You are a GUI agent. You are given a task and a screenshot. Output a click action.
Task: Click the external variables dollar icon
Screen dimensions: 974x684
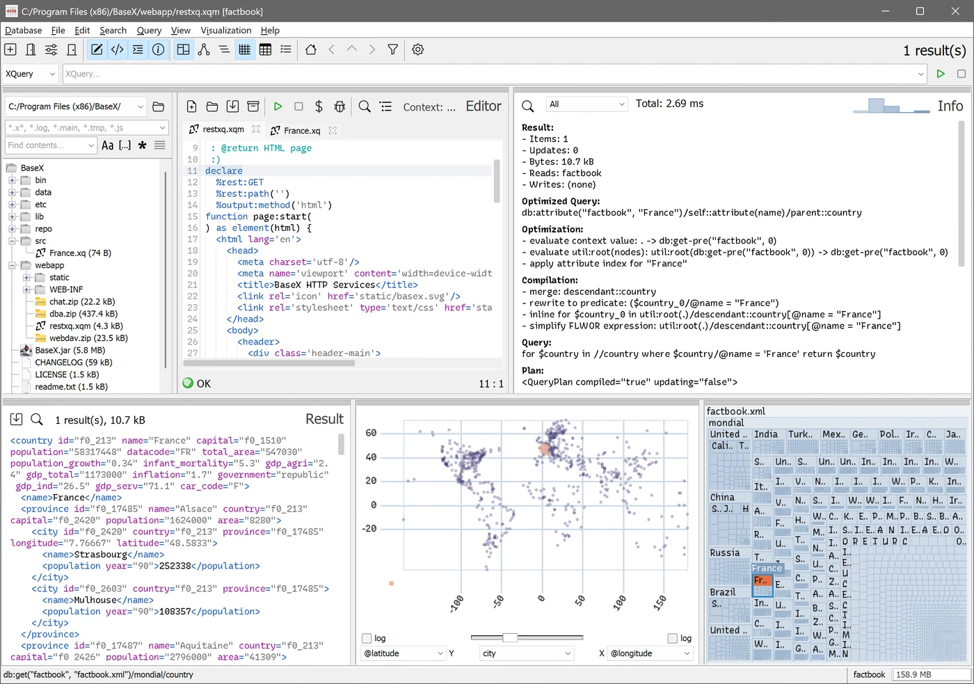319,106
